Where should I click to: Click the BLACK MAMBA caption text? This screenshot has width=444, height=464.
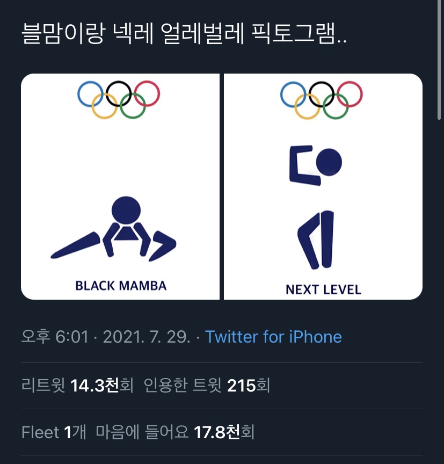pos(121,285)
